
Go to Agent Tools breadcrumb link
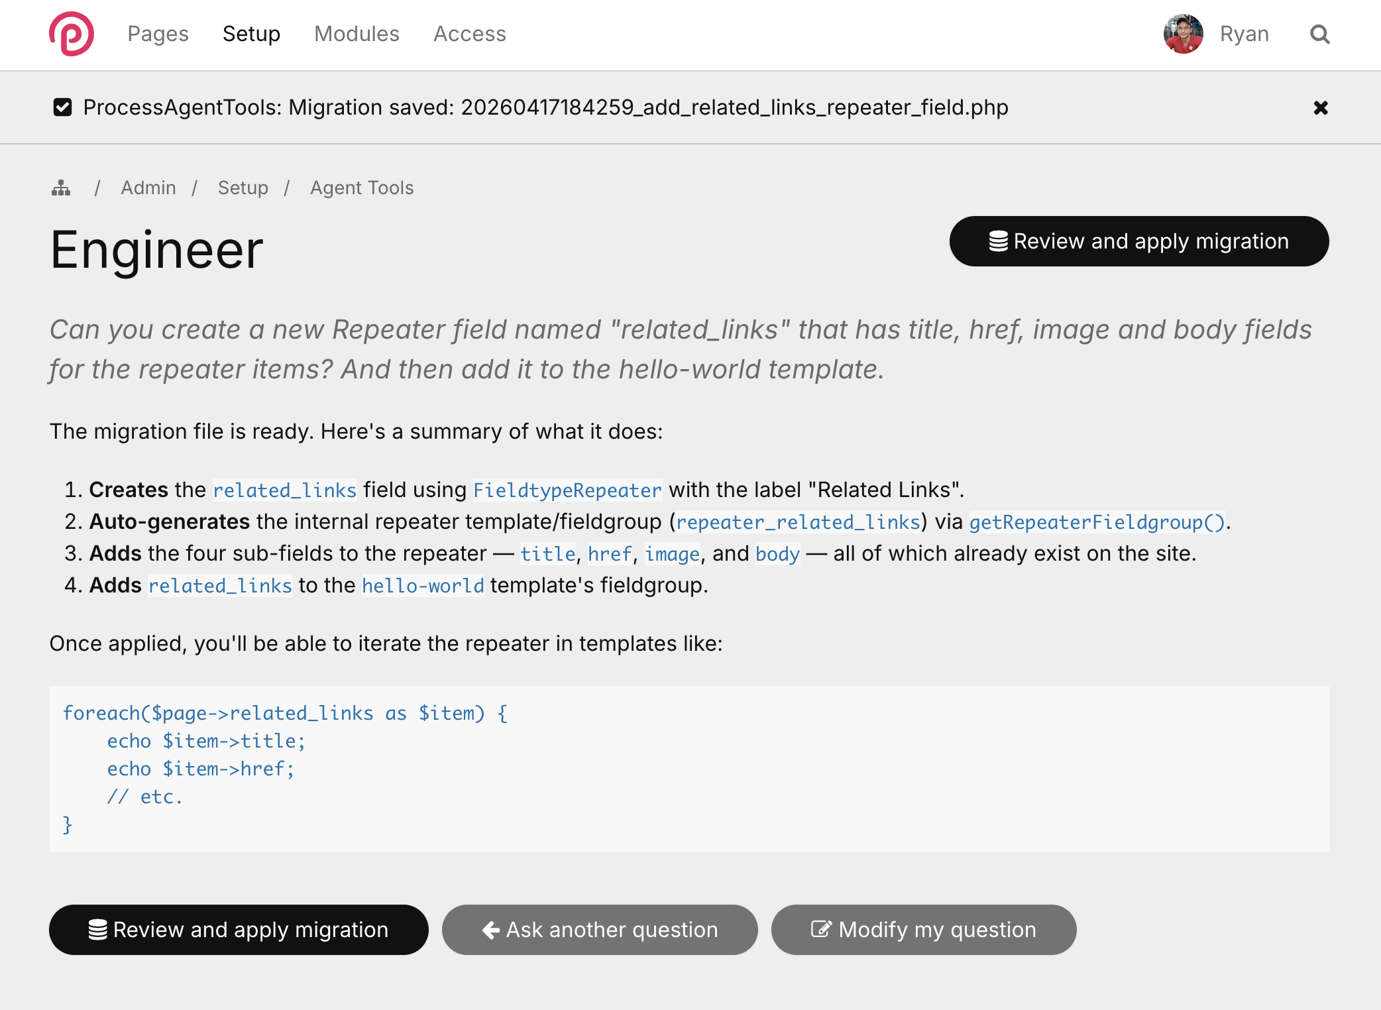point(362,188)
